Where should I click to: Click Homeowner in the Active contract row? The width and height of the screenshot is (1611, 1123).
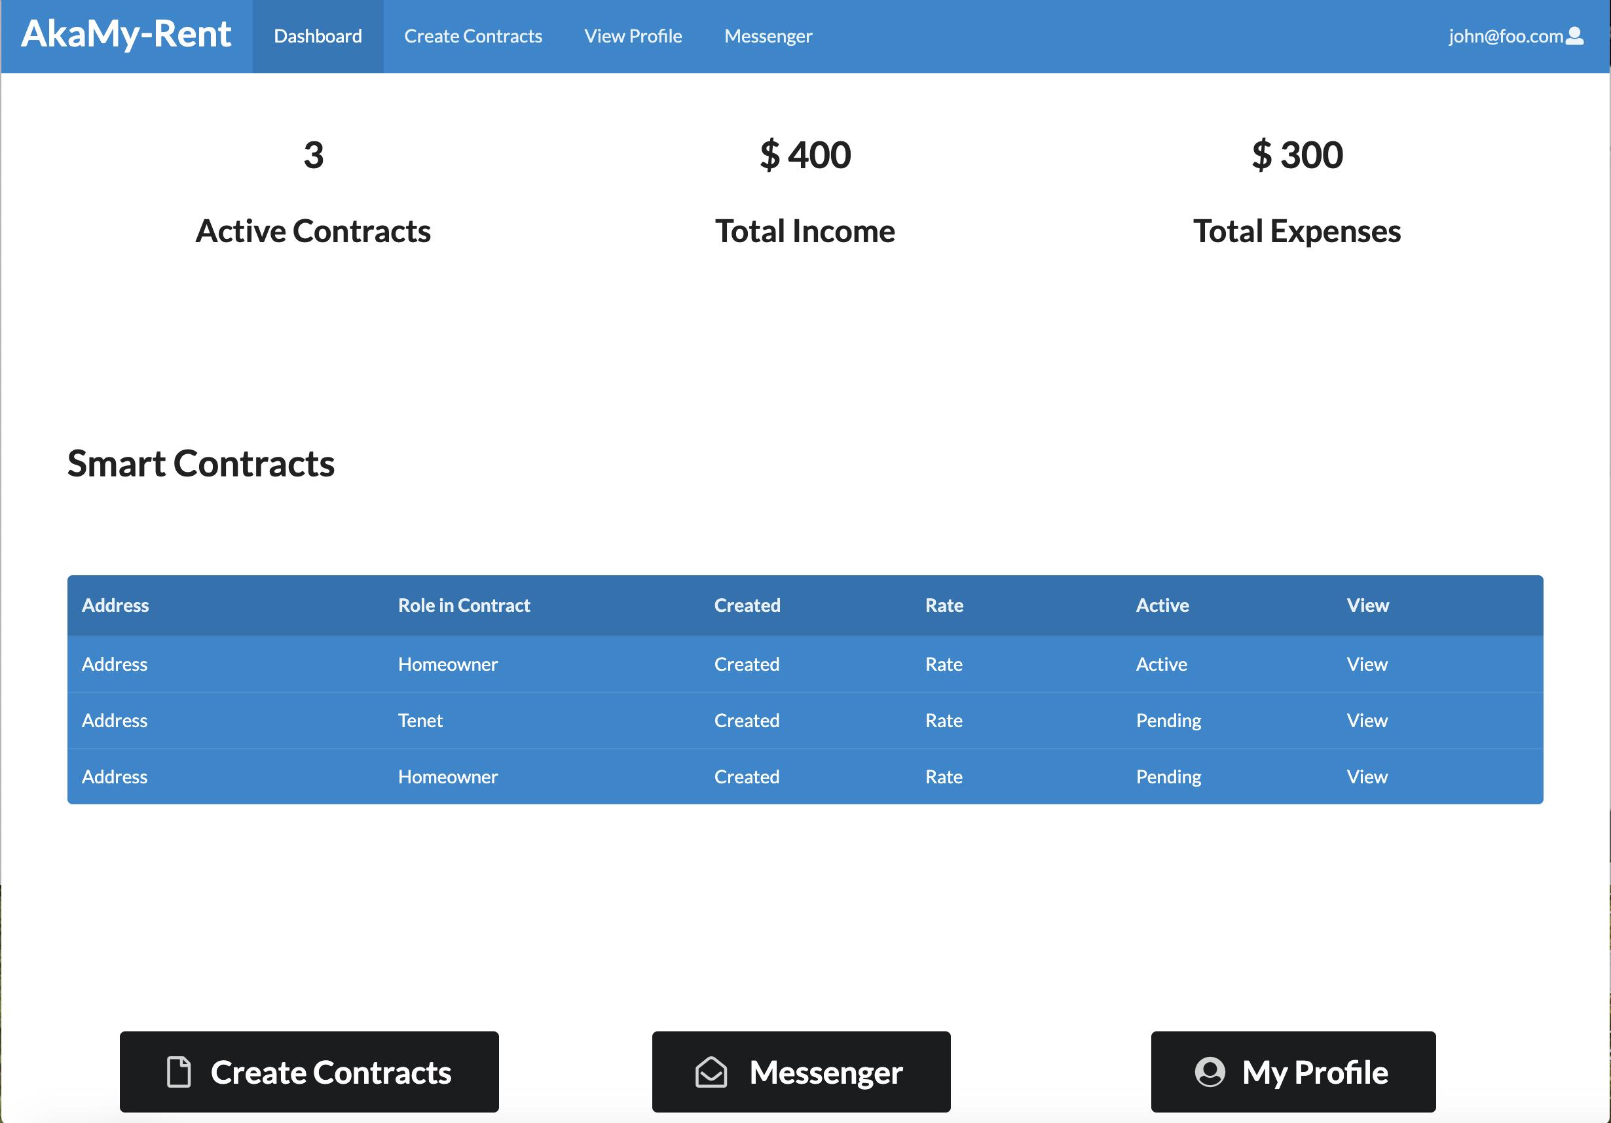click(x=448, y=664)
